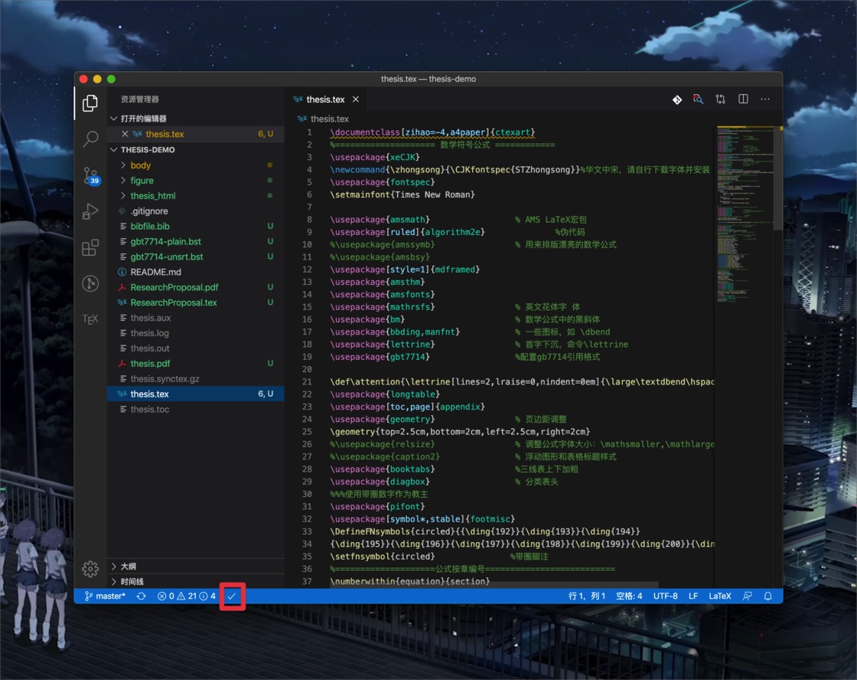The image size is (857, 680).
Task: Expand the figure folder
Action: pyautogui.click(x=142, y=181)
